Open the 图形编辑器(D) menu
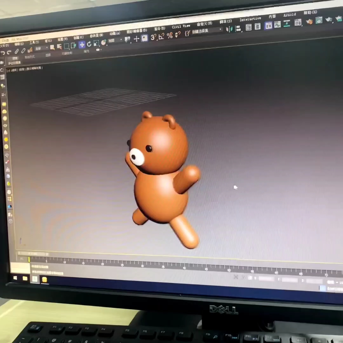The height and width of the screenshot is (343, 343). (137, 31)
